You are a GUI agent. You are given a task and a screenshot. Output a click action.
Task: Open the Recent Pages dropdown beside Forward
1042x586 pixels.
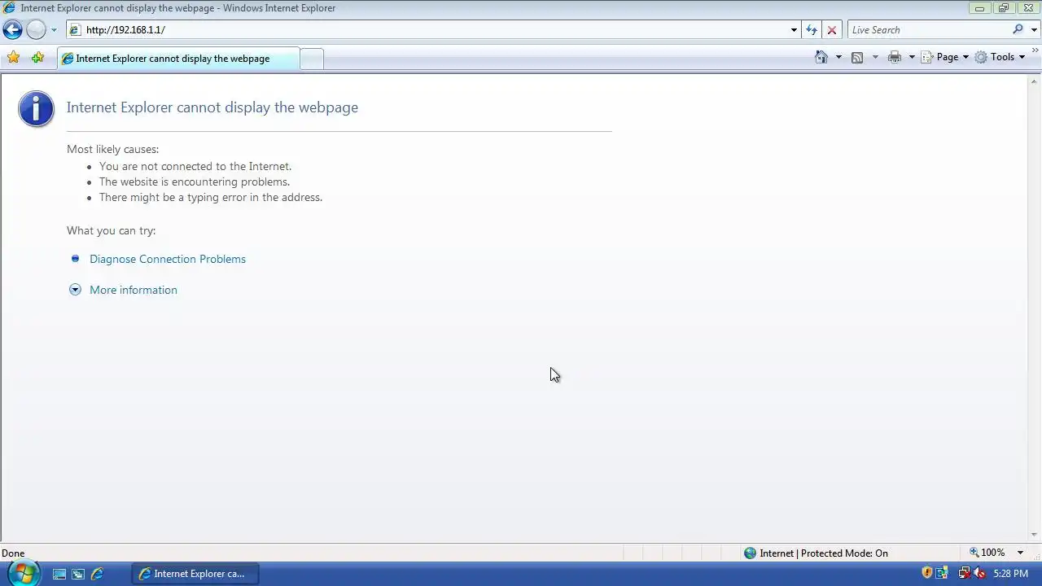[54, 30]
